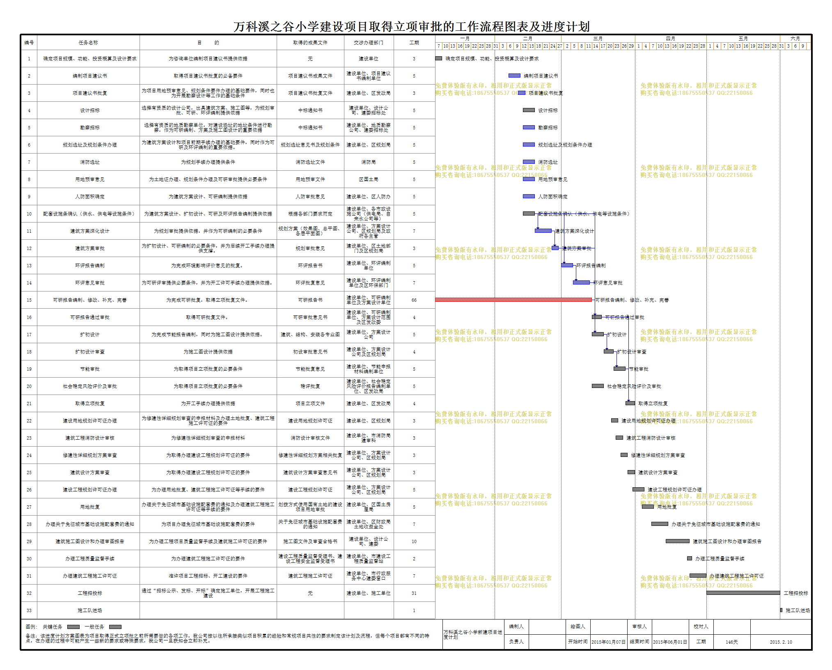This screenshot has width=832, height=670.
Task: Click the 项目建议书批复文件 cell
Action: pyautogui.click(x=310, y=93)
